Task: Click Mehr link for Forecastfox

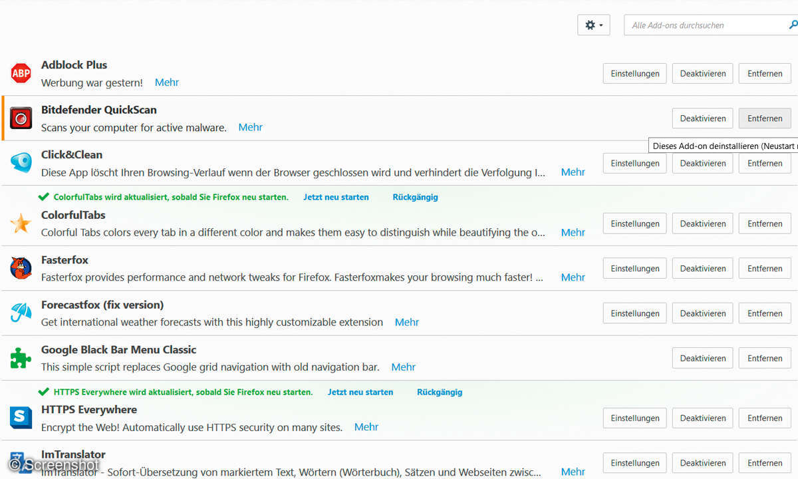Action: point(407,322)
